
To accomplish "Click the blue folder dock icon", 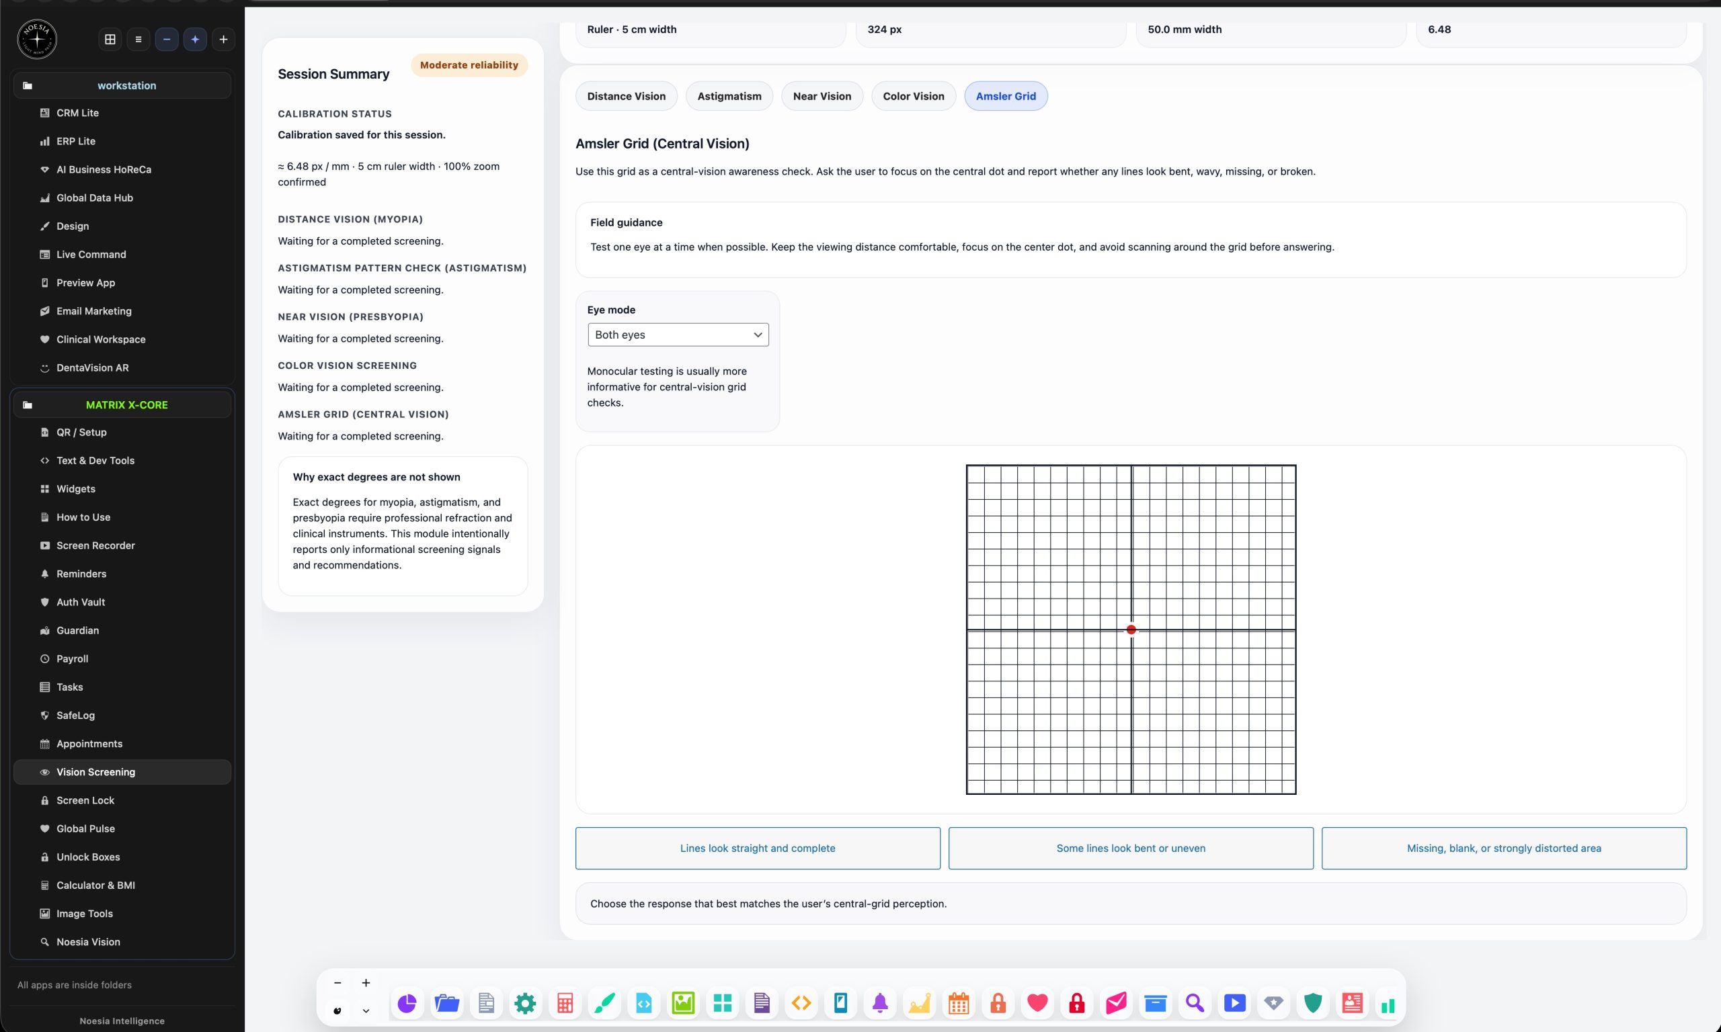I will [446, 1004].
